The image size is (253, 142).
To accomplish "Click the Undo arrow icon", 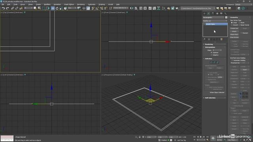I will click(3, 8).
